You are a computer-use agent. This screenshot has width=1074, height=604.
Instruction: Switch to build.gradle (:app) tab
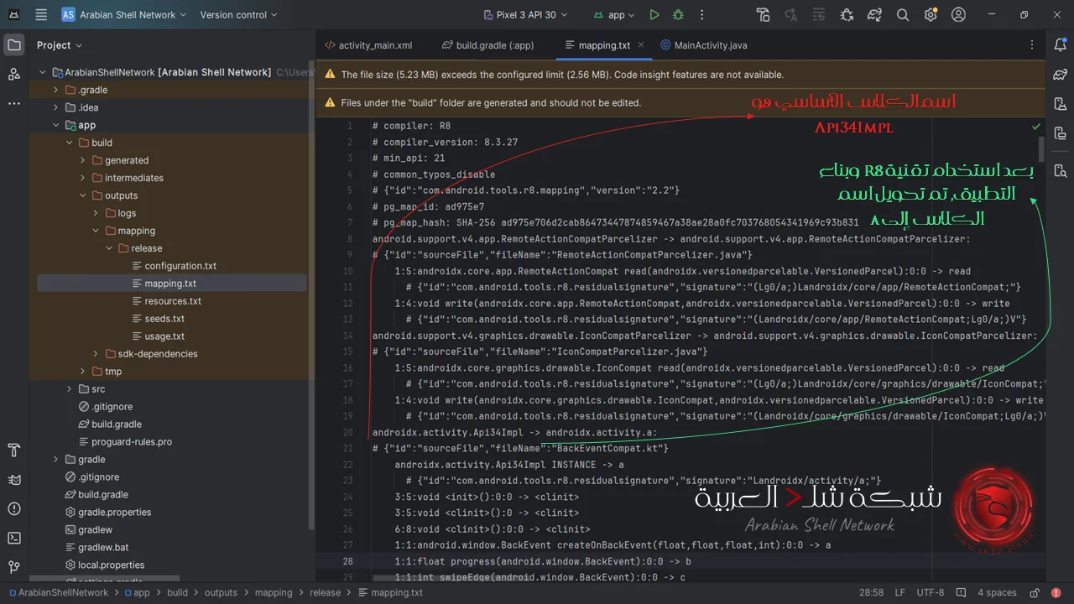pyautogui.click(x=487, y=45)
